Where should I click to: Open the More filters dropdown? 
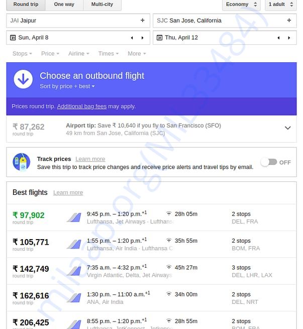tap(137, 54)
